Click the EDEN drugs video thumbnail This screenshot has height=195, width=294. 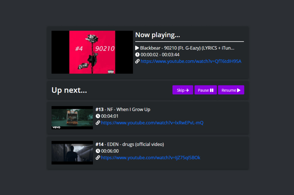[x=72, y=153]
